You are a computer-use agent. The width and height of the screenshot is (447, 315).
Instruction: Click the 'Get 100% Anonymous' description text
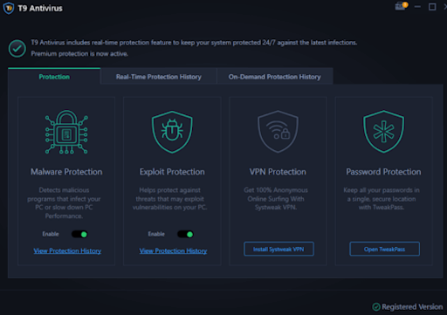click(276, 199)
